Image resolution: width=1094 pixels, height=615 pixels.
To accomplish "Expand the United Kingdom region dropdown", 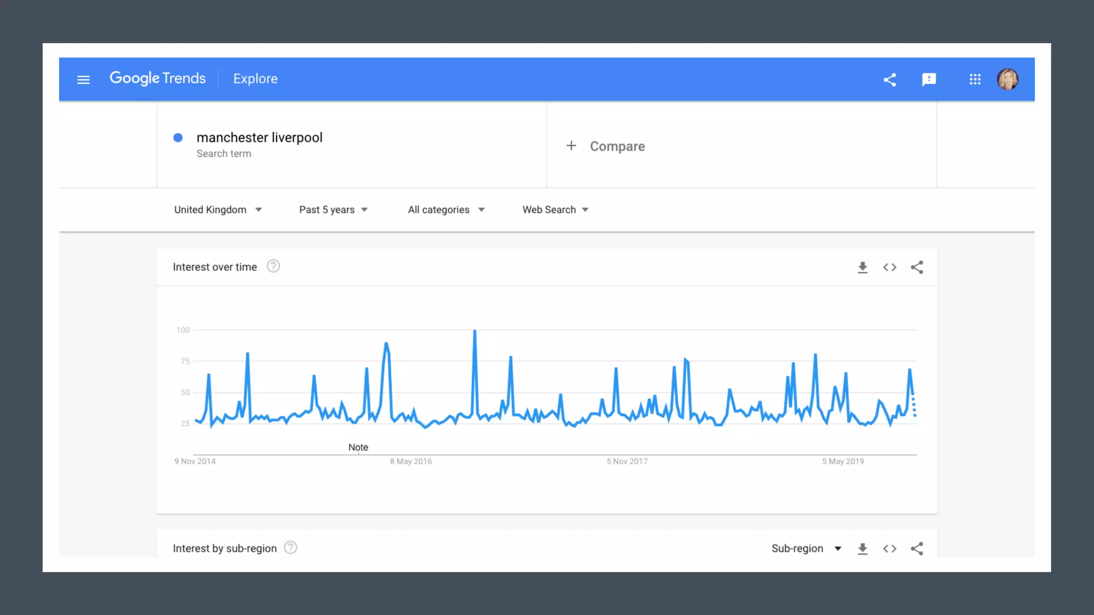I will tap(218, 210).
